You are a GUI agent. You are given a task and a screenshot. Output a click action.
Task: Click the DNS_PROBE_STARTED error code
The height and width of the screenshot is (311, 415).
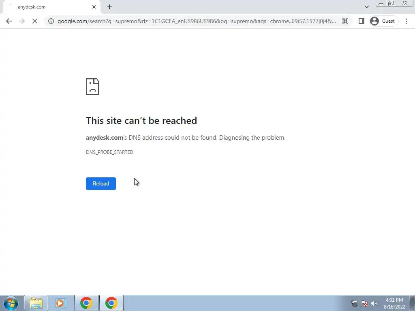pyautogui.click(x=109, y=152)
